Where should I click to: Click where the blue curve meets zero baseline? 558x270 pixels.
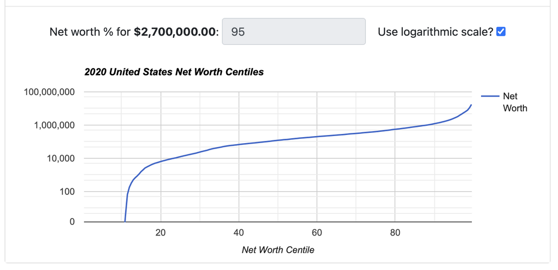(x=125, y=221)
